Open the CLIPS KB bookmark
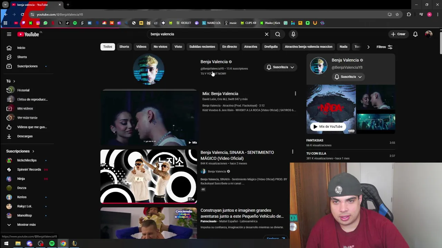Viewport: 442px width, 248px height. tap(248, 23)
